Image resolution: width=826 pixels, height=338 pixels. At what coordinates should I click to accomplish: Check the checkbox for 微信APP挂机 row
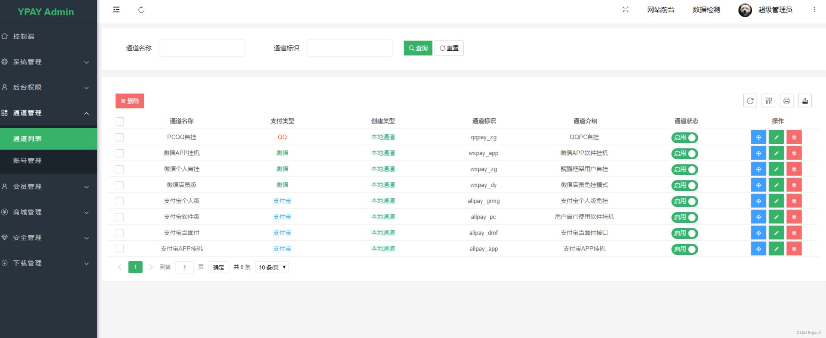(119, 153)
